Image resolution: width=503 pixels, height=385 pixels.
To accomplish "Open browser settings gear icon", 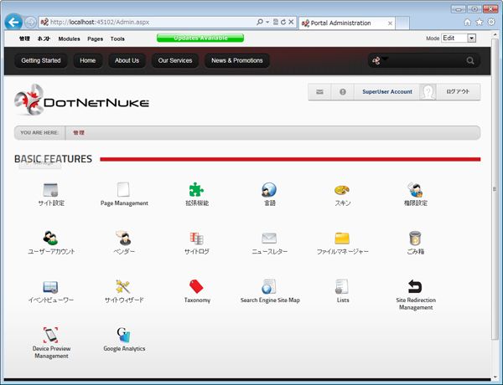I will tap(491, 22).
